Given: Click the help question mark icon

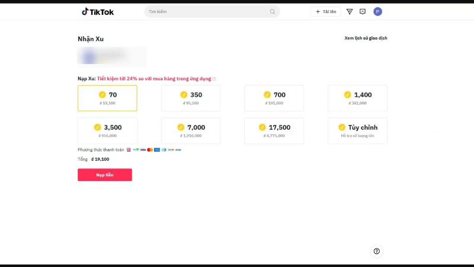Looking at the screenshot, I should click(376, 251).
